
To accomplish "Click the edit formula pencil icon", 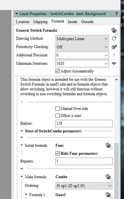I will (114, 47).
